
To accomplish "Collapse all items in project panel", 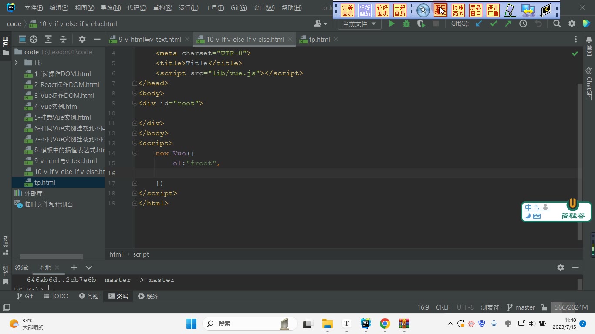I will click(63, 39).
